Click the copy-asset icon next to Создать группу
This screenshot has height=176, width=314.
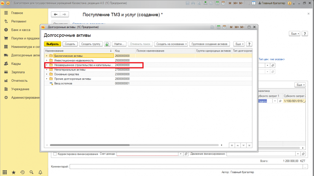[x=107, y=44]
